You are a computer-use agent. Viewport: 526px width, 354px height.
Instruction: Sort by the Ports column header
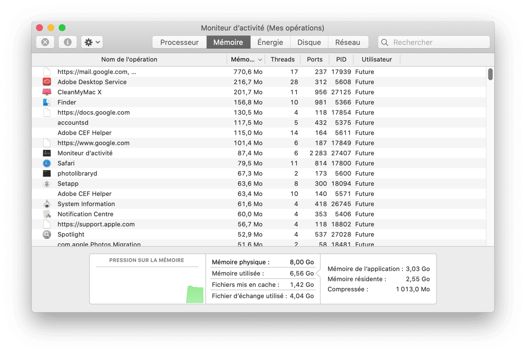[x=315, y=59]
